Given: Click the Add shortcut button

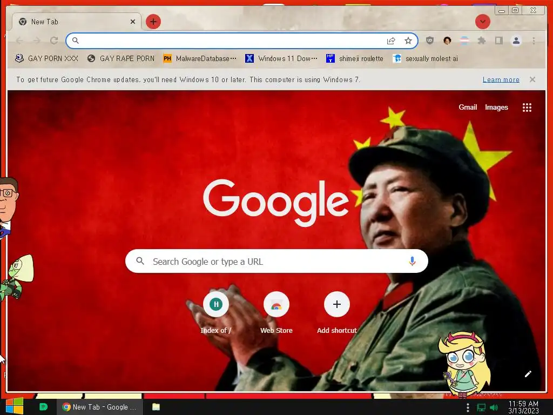Looking at the screenshot, I should pos(337,312).
